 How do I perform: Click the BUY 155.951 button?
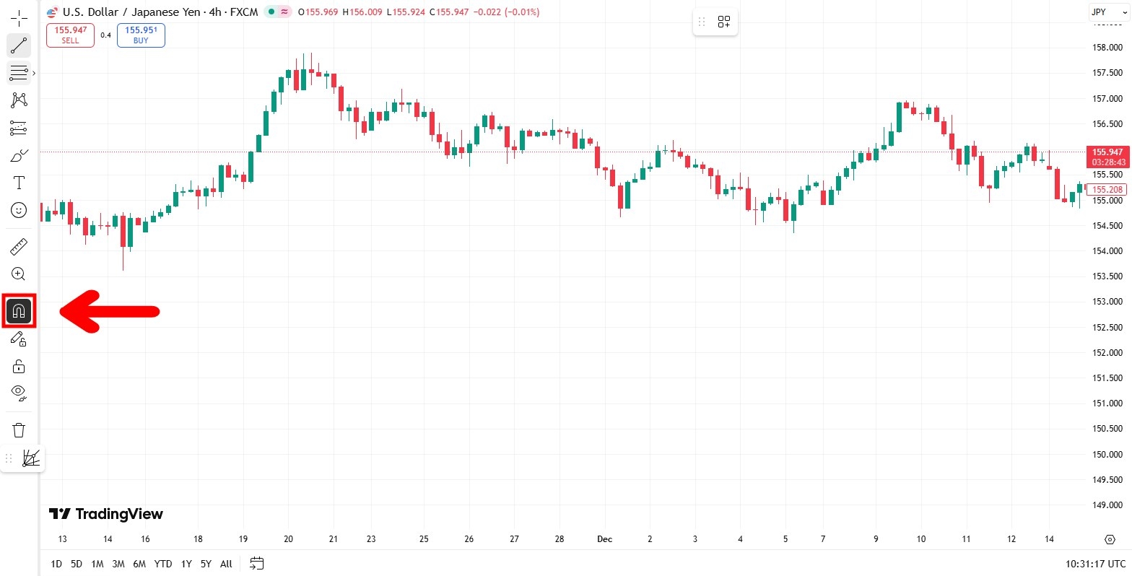pos(141,35)
